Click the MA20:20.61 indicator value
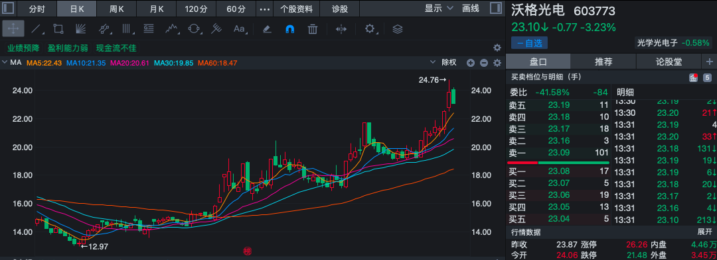Viewport: 717px width, 260px height. click(x=130, y=63)
